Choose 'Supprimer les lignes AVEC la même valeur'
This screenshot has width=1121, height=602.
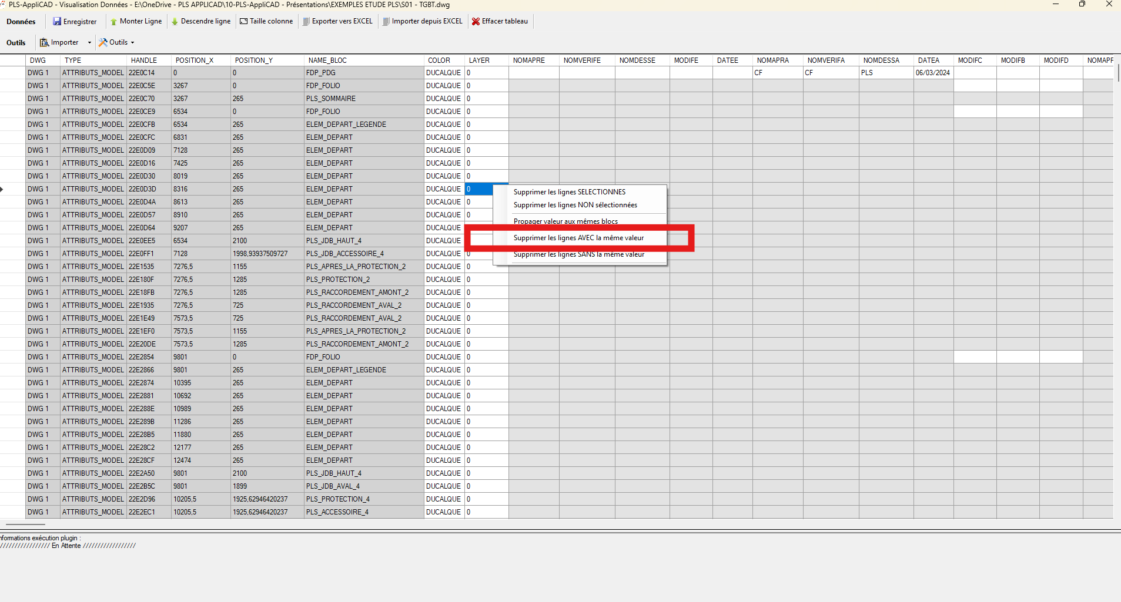click(x=578, y=238)
